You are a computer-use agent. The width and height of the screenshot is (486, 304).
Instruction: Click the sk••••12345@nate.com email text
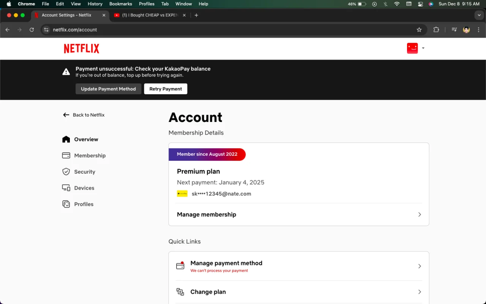click(221, 194)
